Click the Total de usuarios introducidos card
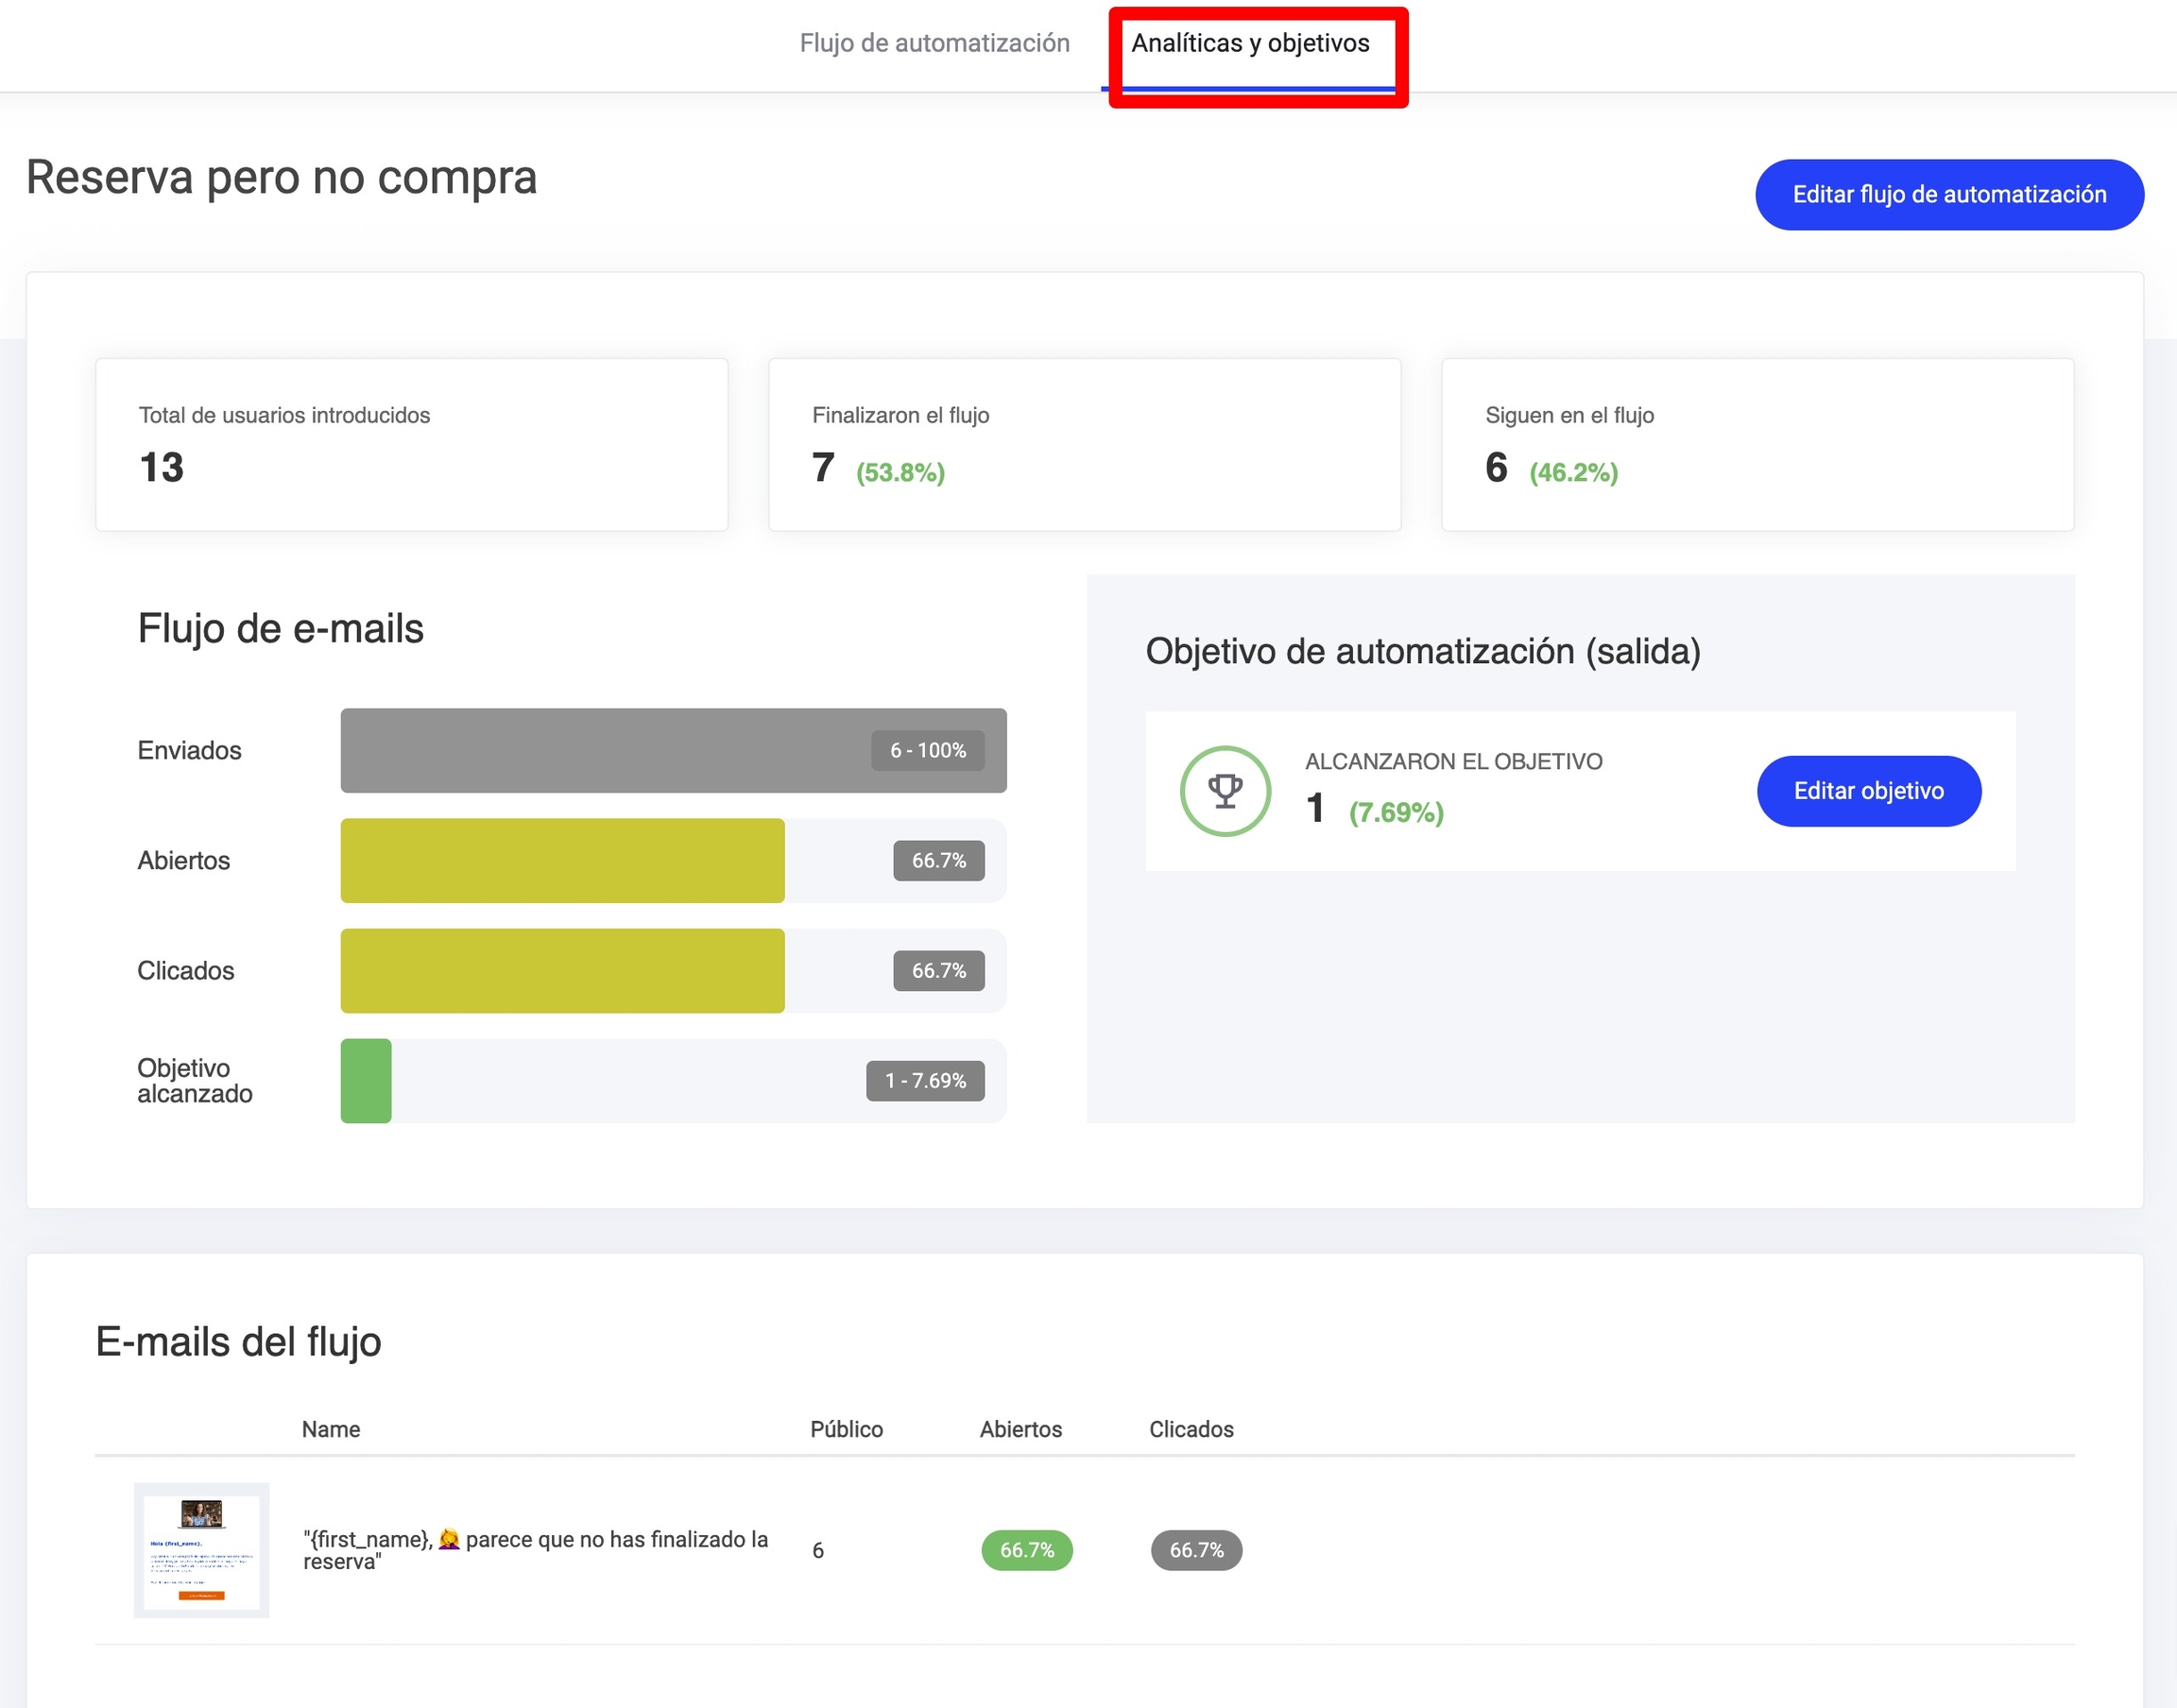The image size is (2177, 1708). tap(411, 444)
